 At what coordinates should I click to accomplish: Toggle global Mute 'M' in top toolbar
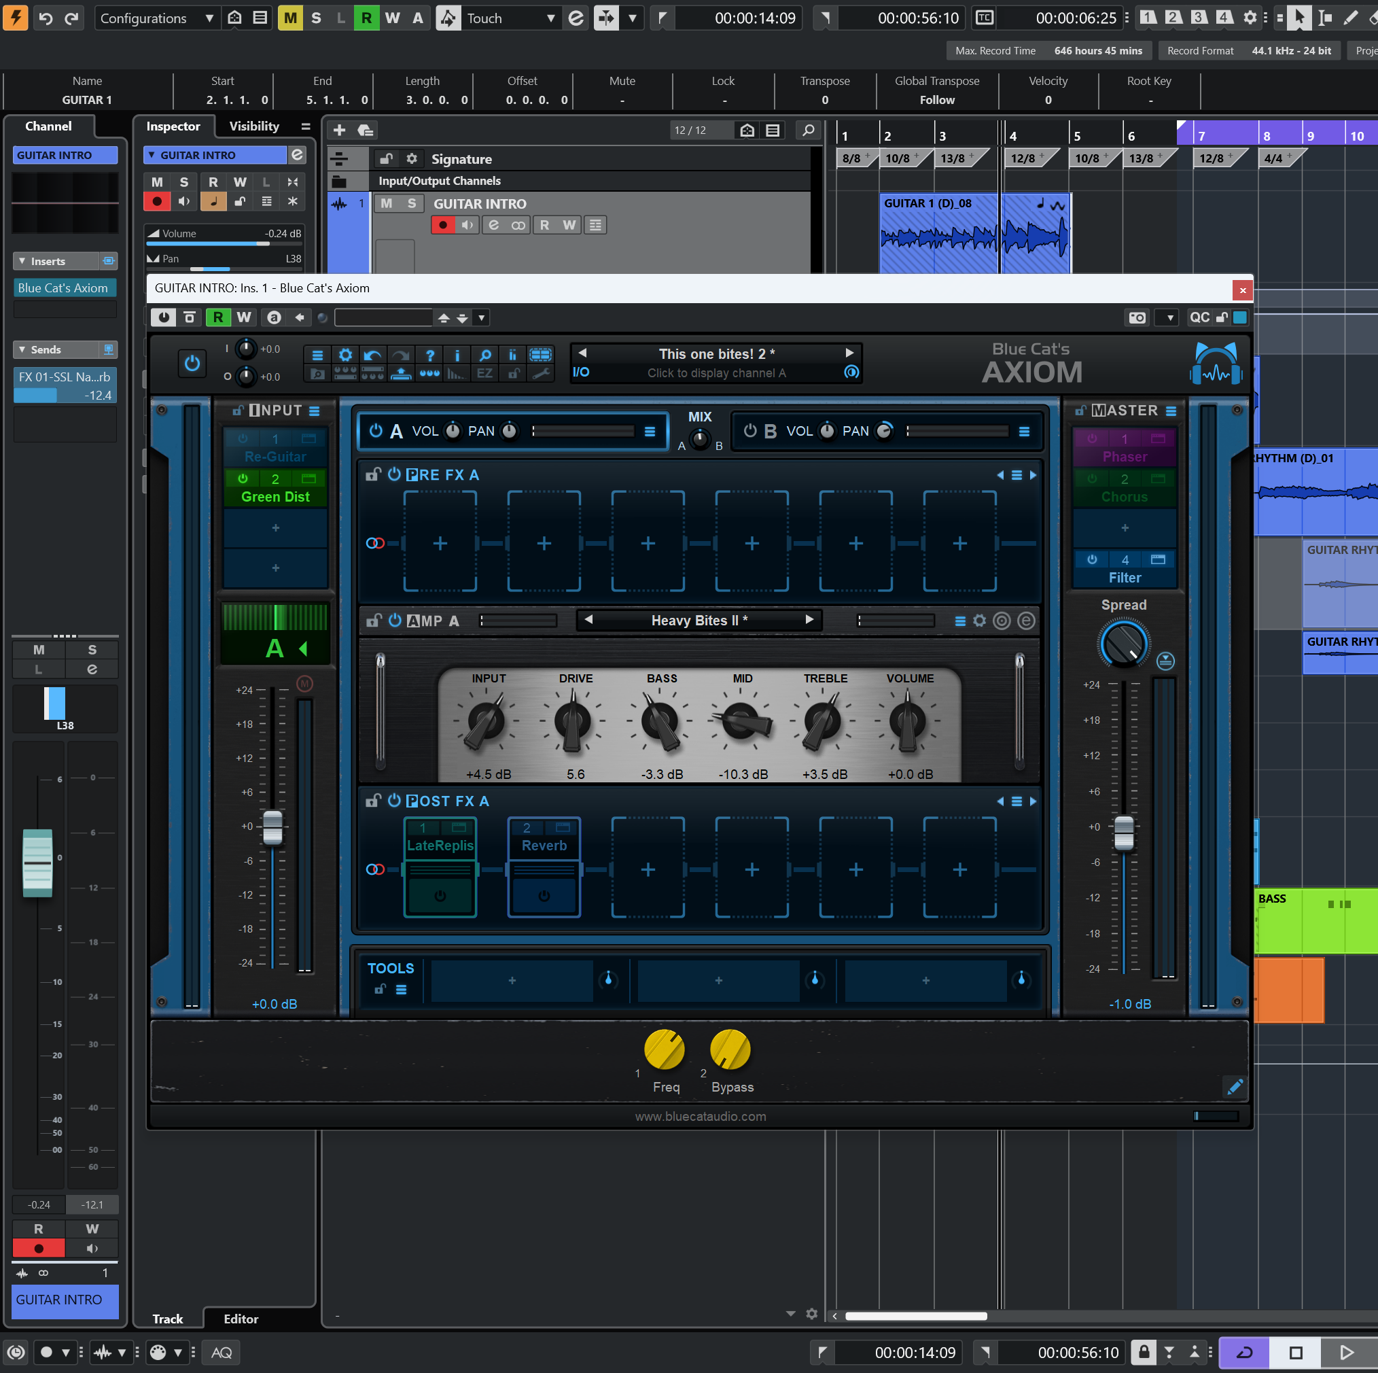pos(290,18)
